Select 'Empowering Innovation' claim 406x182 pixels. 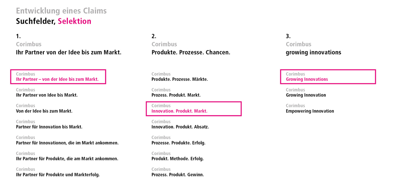coord(310,111)
